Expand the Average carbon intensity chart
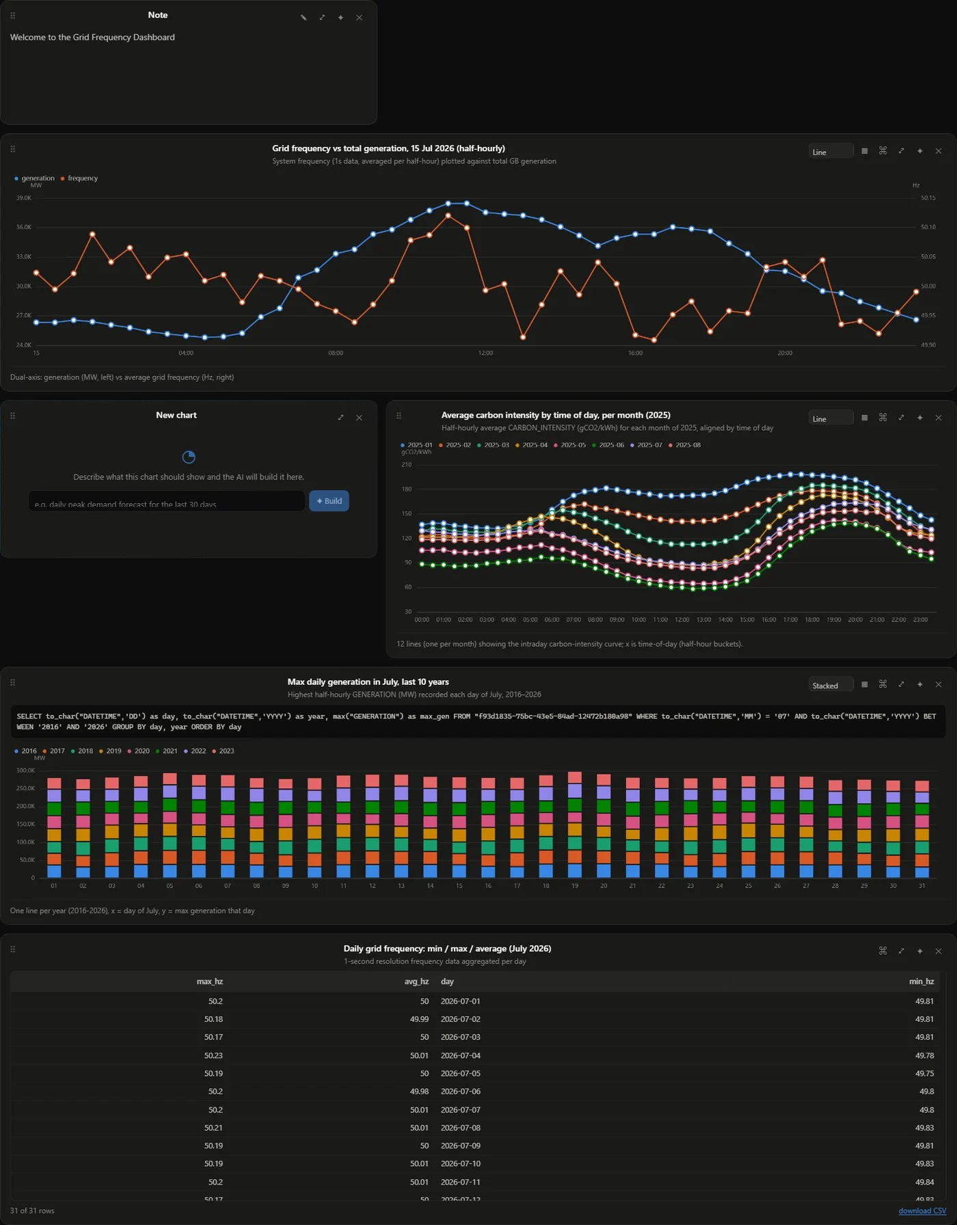This screenshot has height=1225, width=957. (902, 418)
